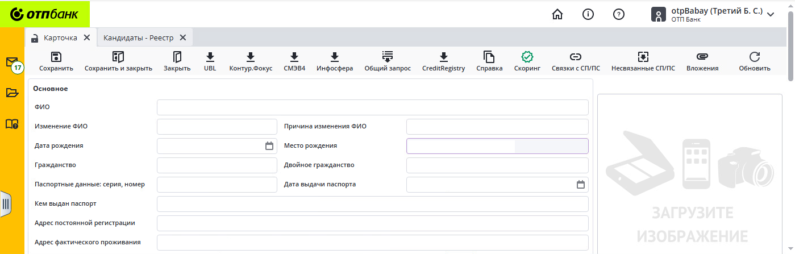Viewport: 795px width, 254px height.
Task: Click the Связки с СП/ПС link icon
Action: point(576,57)
